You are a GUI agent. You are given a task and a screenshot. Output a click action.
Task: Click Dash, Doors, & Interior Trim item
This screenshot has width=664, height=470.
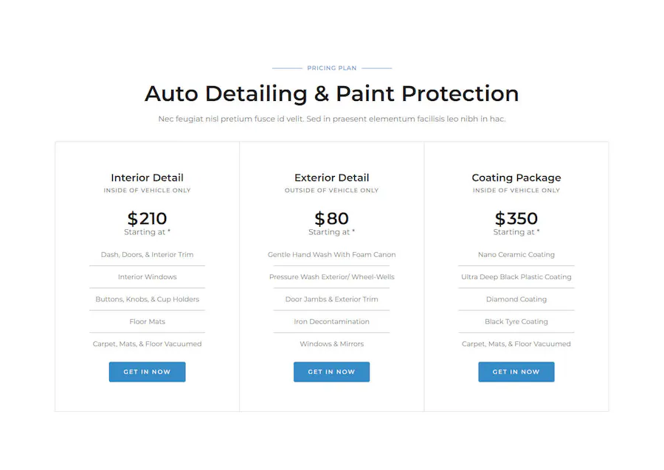147,254
